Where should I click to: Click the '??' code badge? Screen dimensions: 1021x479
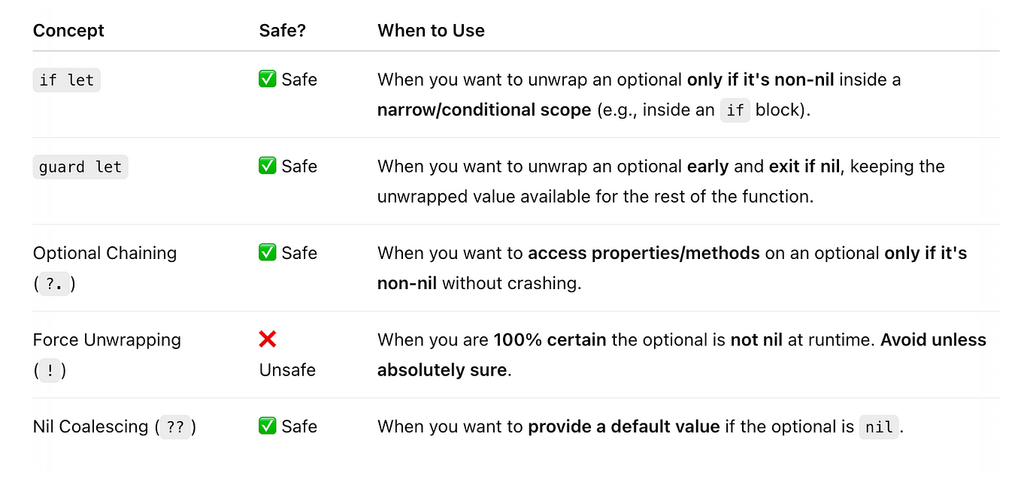tap(175, 427)
